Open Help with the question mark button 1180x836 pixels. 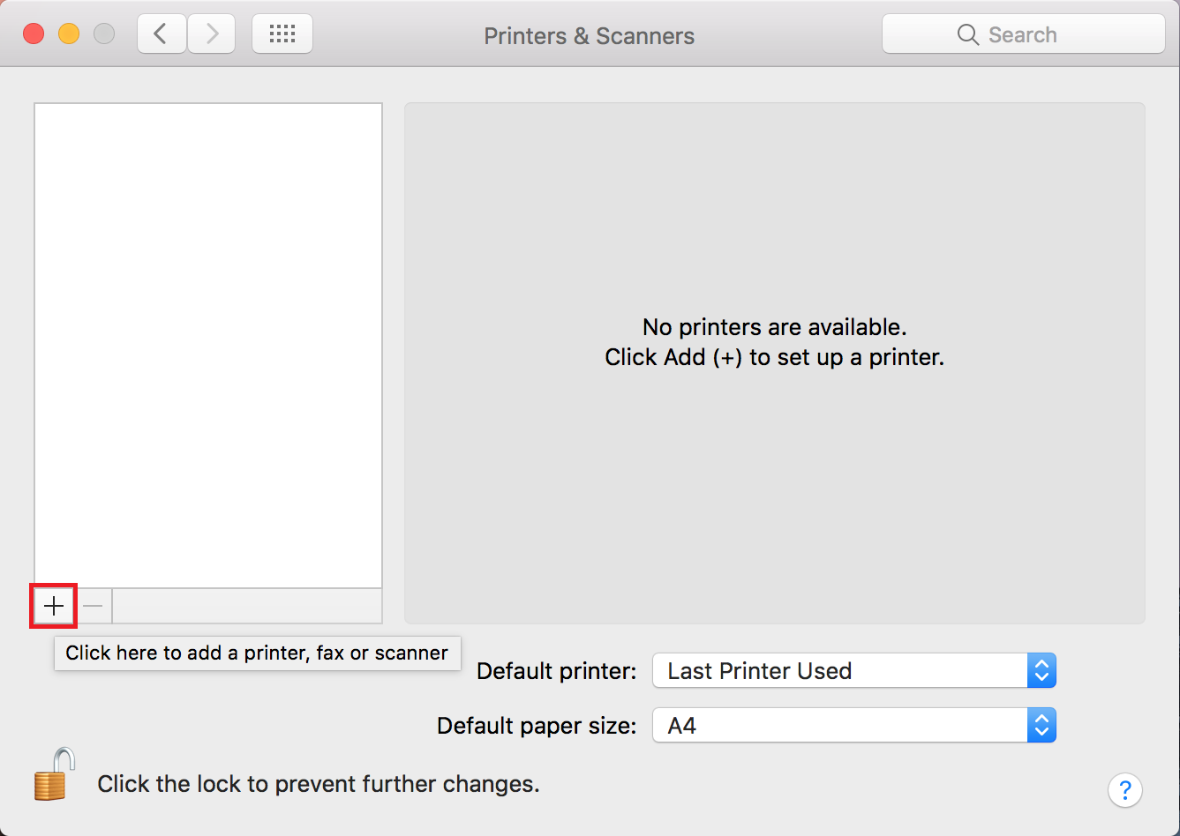(x=1125, y=789)
